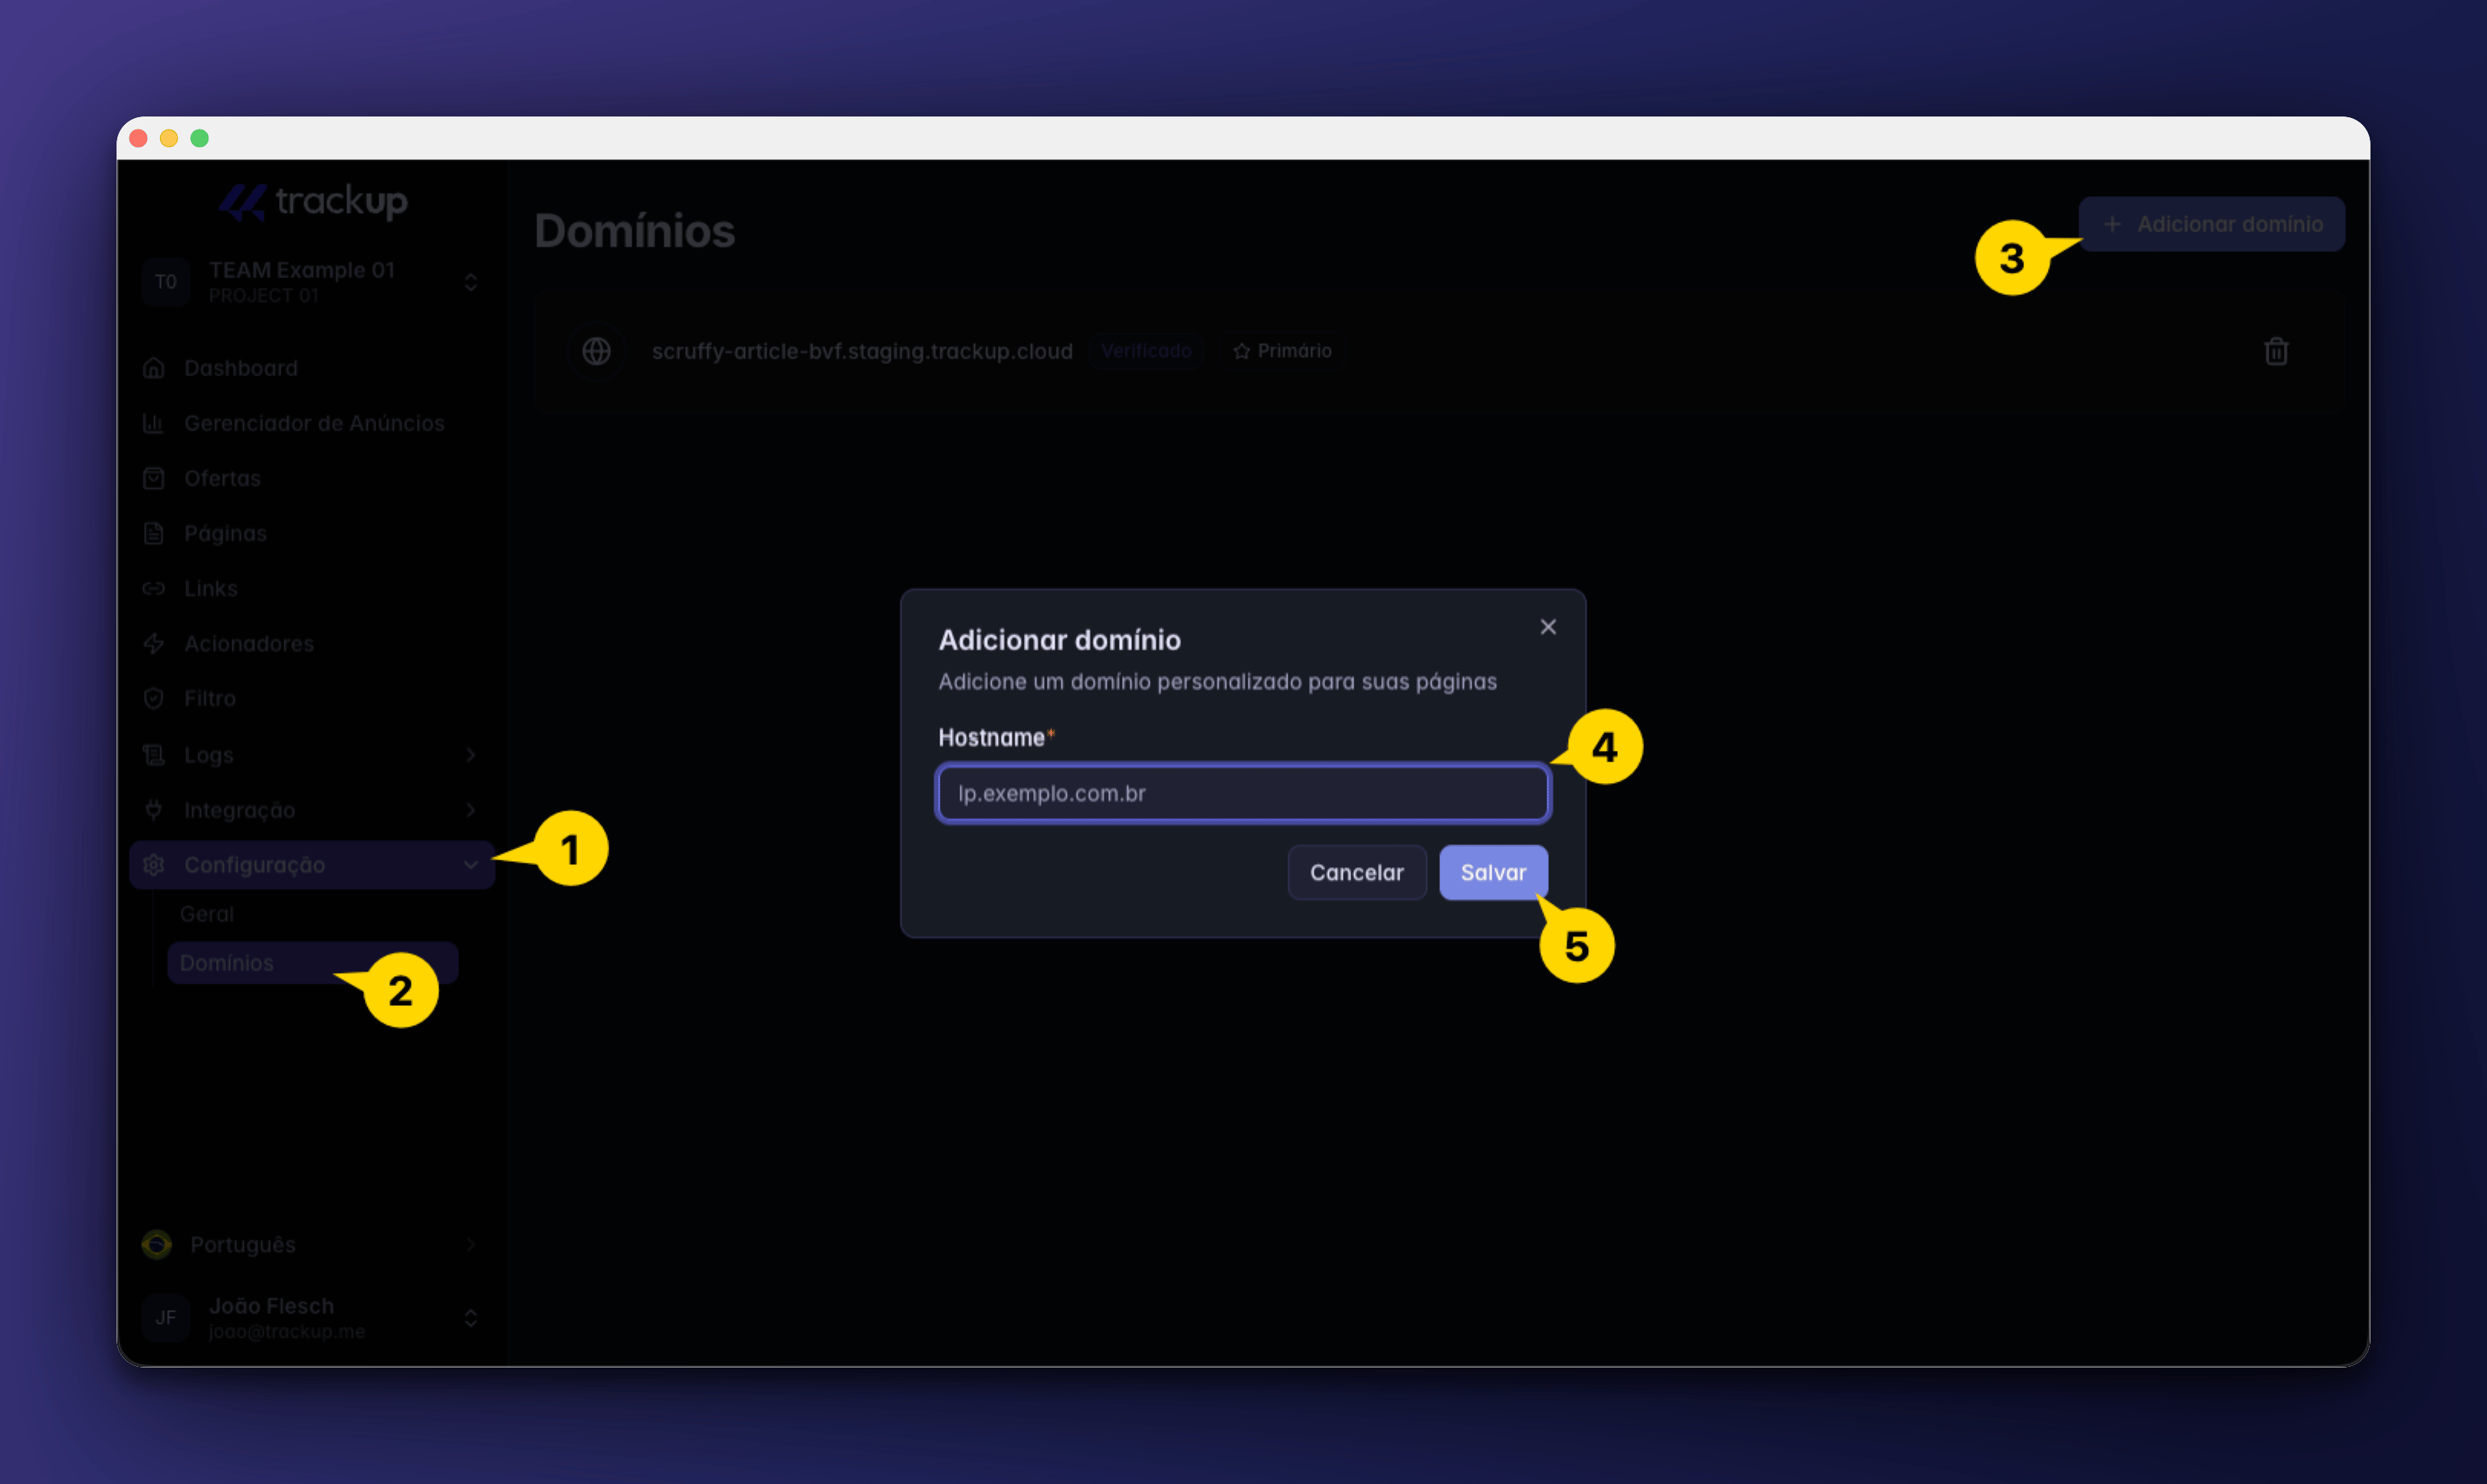Expand the Integração submenu
This screenshot has width=2487, height=1484.
311,810
